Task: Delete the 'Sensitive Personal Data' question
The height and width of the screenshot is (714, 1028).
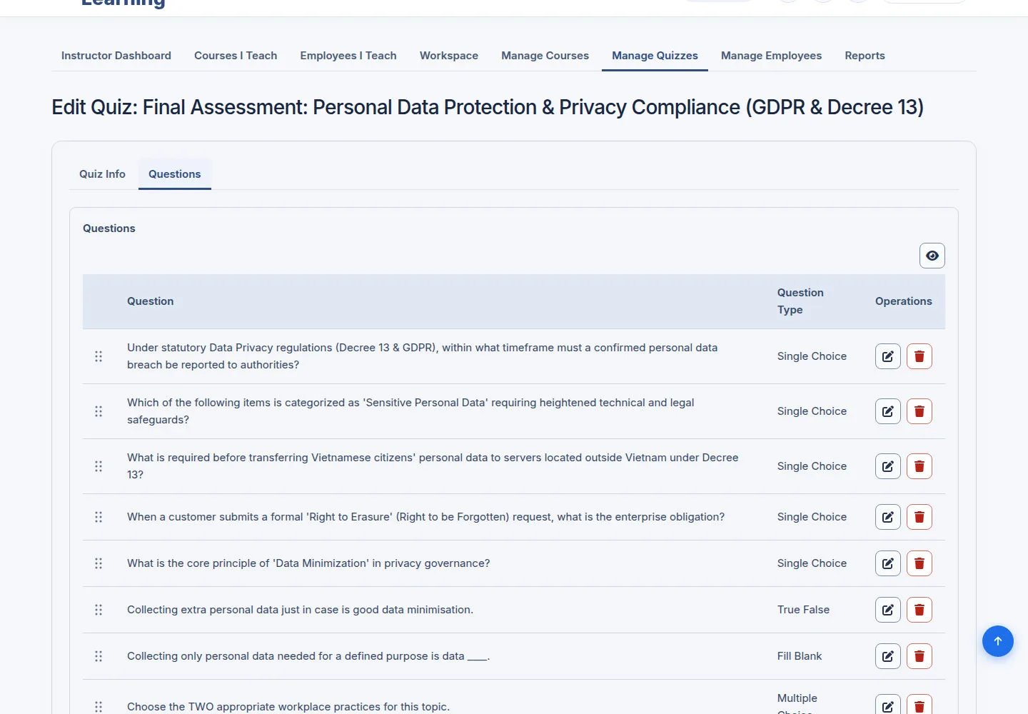Action: coord(919,411)
